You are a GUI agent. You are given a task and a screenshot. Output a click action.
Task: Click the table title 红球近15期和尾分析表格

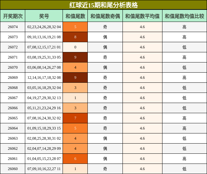coord(104,5)
